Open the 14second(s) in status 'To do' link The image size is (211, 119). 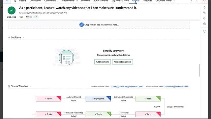[176, 87]
